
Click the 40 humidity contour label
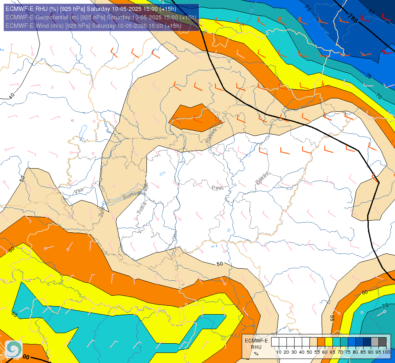(12, 96)
